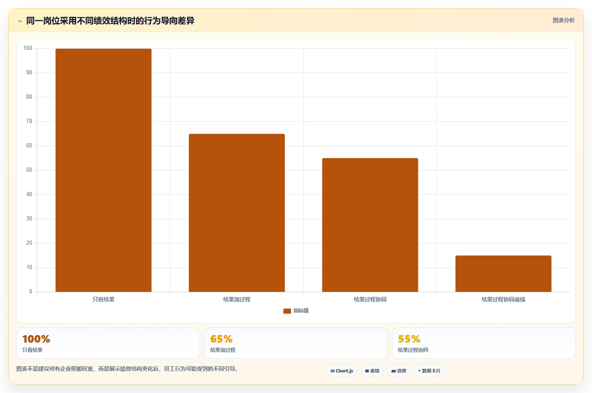Toggle the 指标值 legend color swatch
Viewport: 592px width, 393px height.
click(x=287, y=311)
